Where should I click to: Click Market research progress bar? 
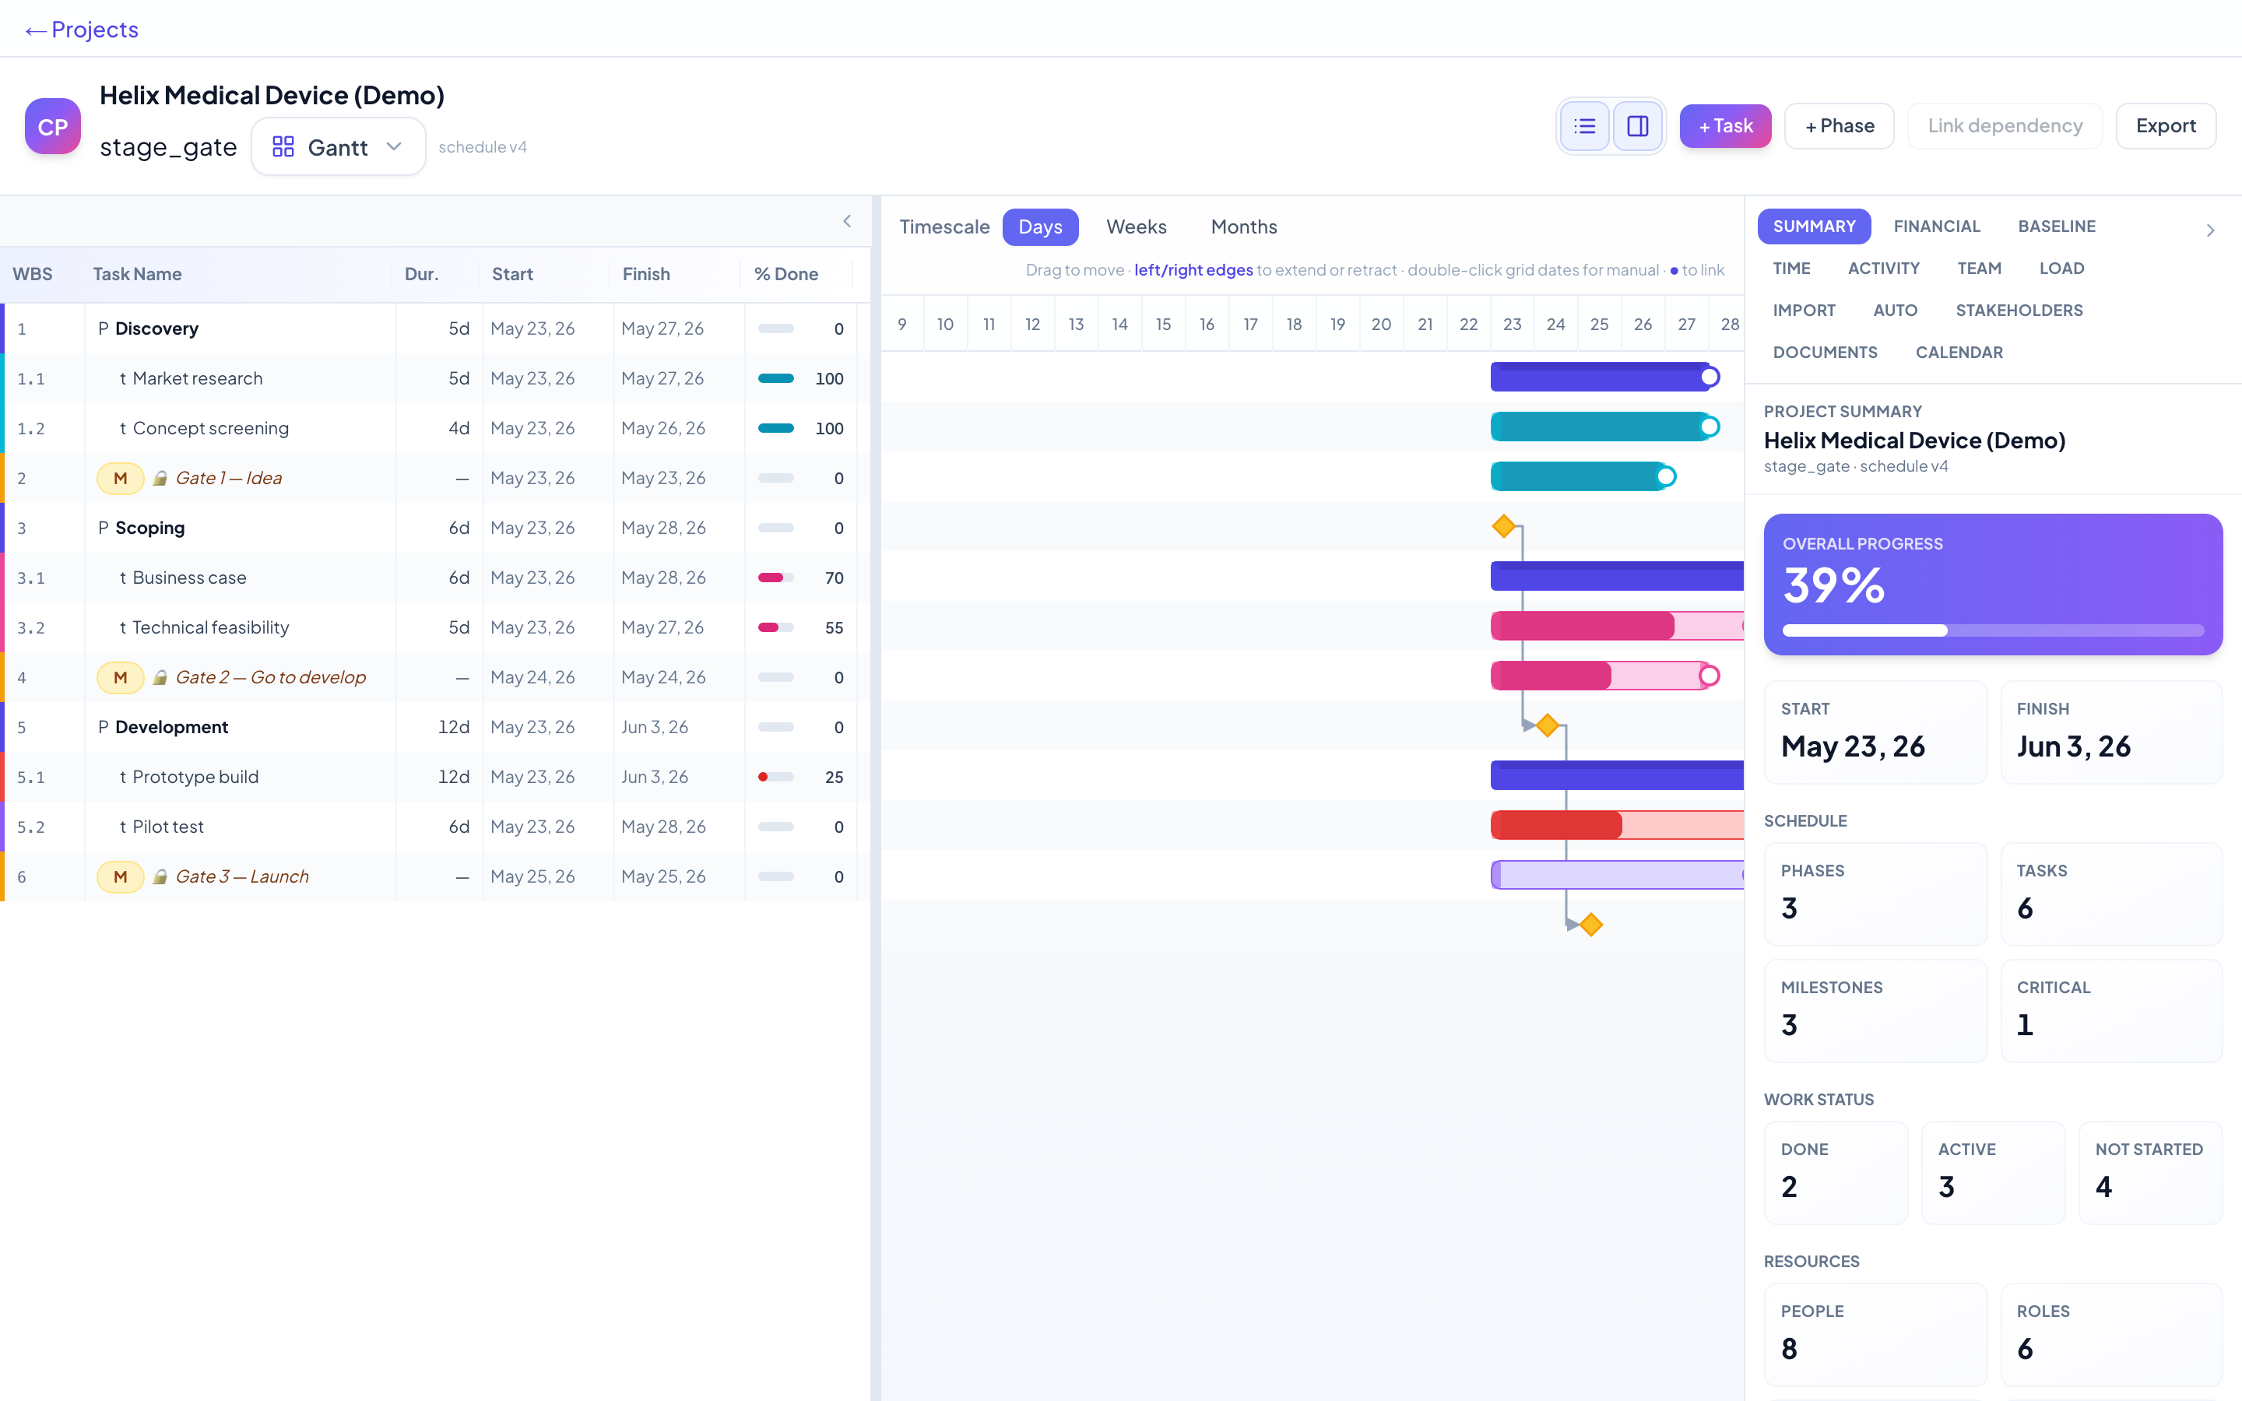(775, 378)
